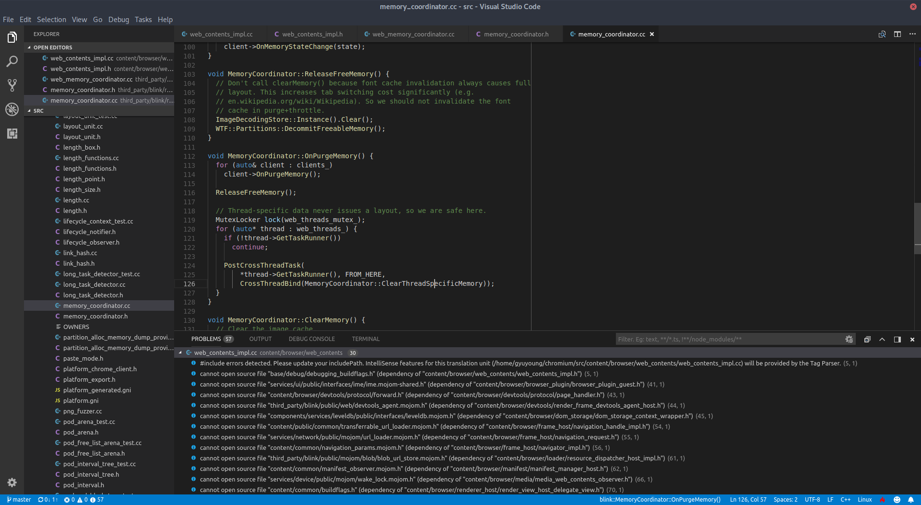This screenshot has height=505, width=921.
Task: Collapse the OPEN EDITORS section
Action: click(52, 47)
